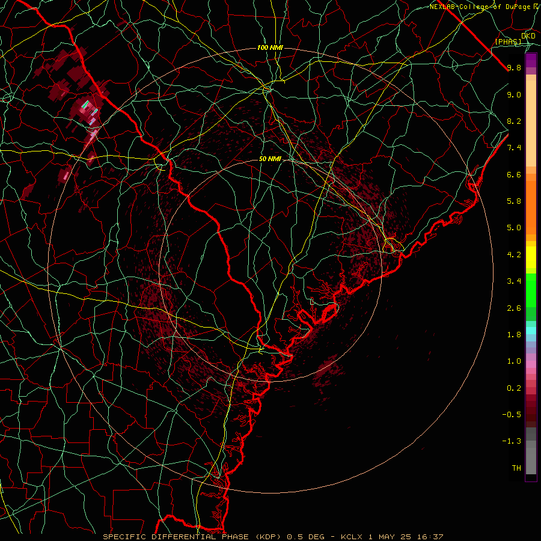Click the "-0.5" value on the color scale
This screenshot has height=541, width=541.
tap(512, 414)
